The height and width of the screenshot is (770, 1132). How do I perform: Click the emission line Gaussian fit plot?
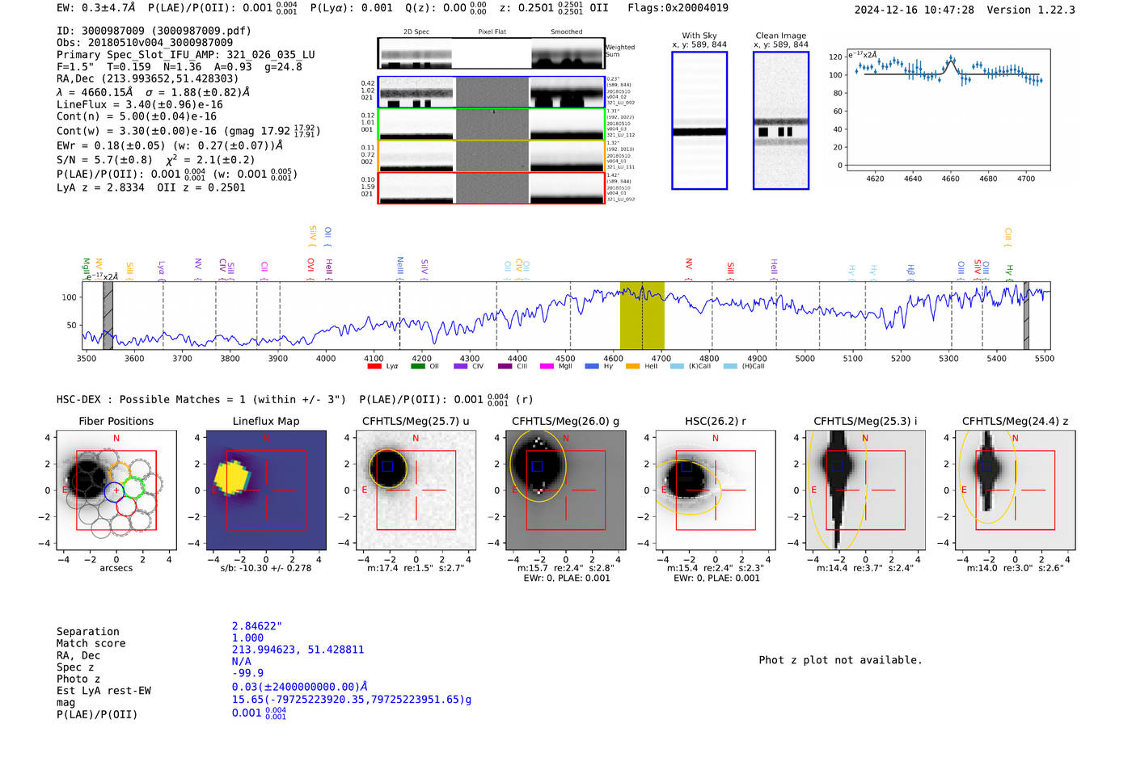click(x=948, y=109)
